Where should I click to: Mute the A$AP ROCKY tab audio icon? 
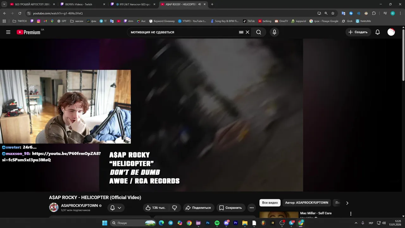pos(199,4)
